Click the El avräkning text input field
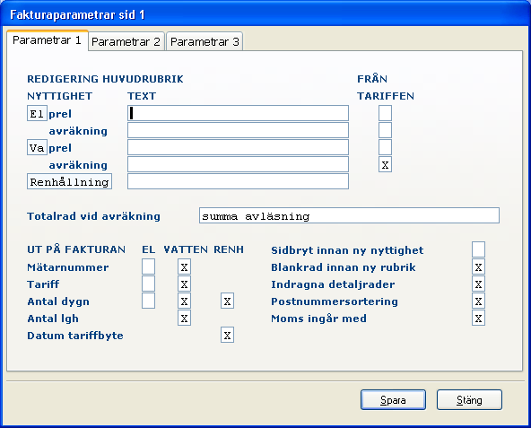This screenshot has height=428, width=531. point(238,130)
